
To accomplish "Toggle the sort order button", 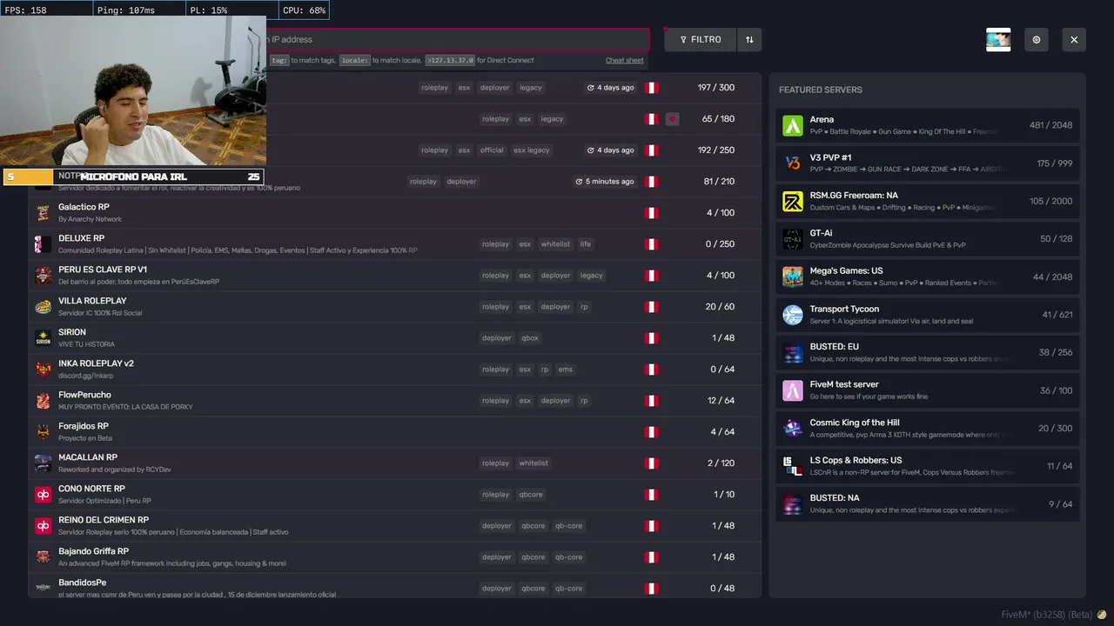I will coord(749,39).
